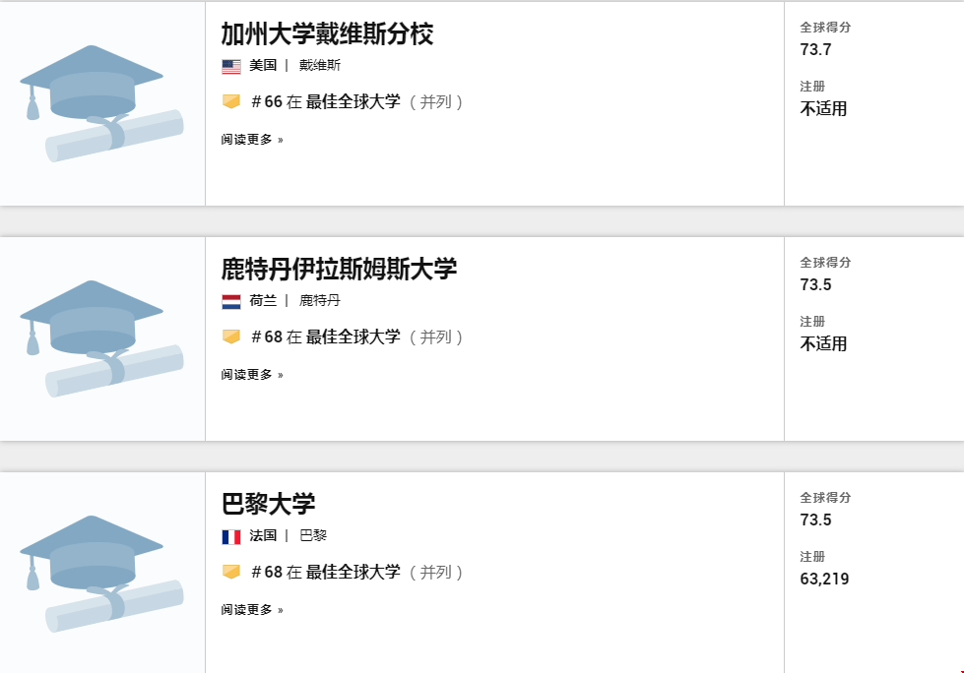Image resolution: width=964 pixels, height=673 pixels.
Task: Click the Netherlands flag icon
Action: (231, 301)
